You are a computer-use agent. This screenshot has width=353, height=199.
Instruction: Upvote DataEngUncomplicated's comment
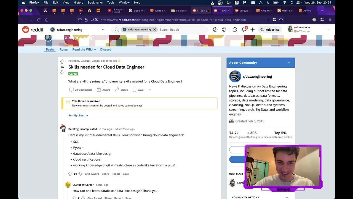click(70, 174)
